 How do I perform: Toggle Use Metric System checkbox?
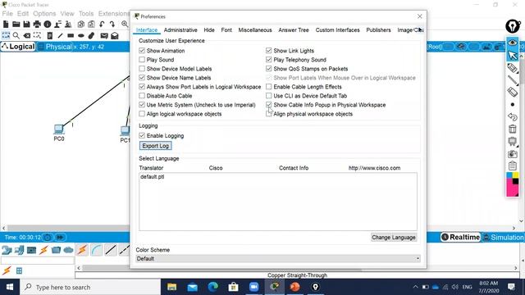click(142, 105)
